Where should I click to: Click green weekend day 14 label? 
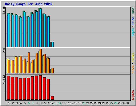coord(60,103)
